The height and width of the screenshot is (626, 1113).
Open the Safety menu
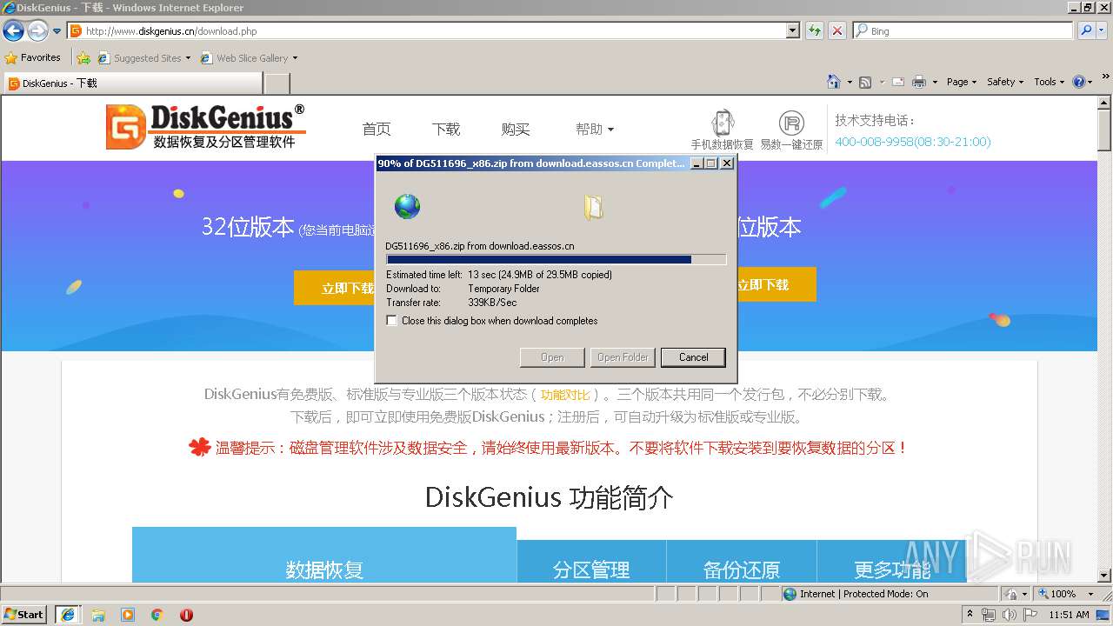(1006, 82)
